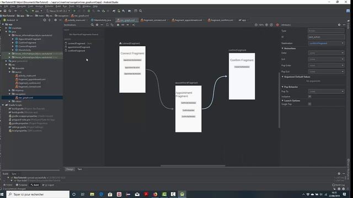Open Mail app from taskbar

(x=137, y=194)
